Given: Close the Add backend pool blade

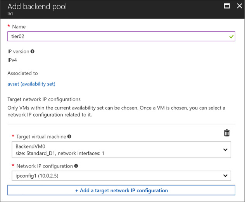Looking at the screenshot, I should pos(239,6).
